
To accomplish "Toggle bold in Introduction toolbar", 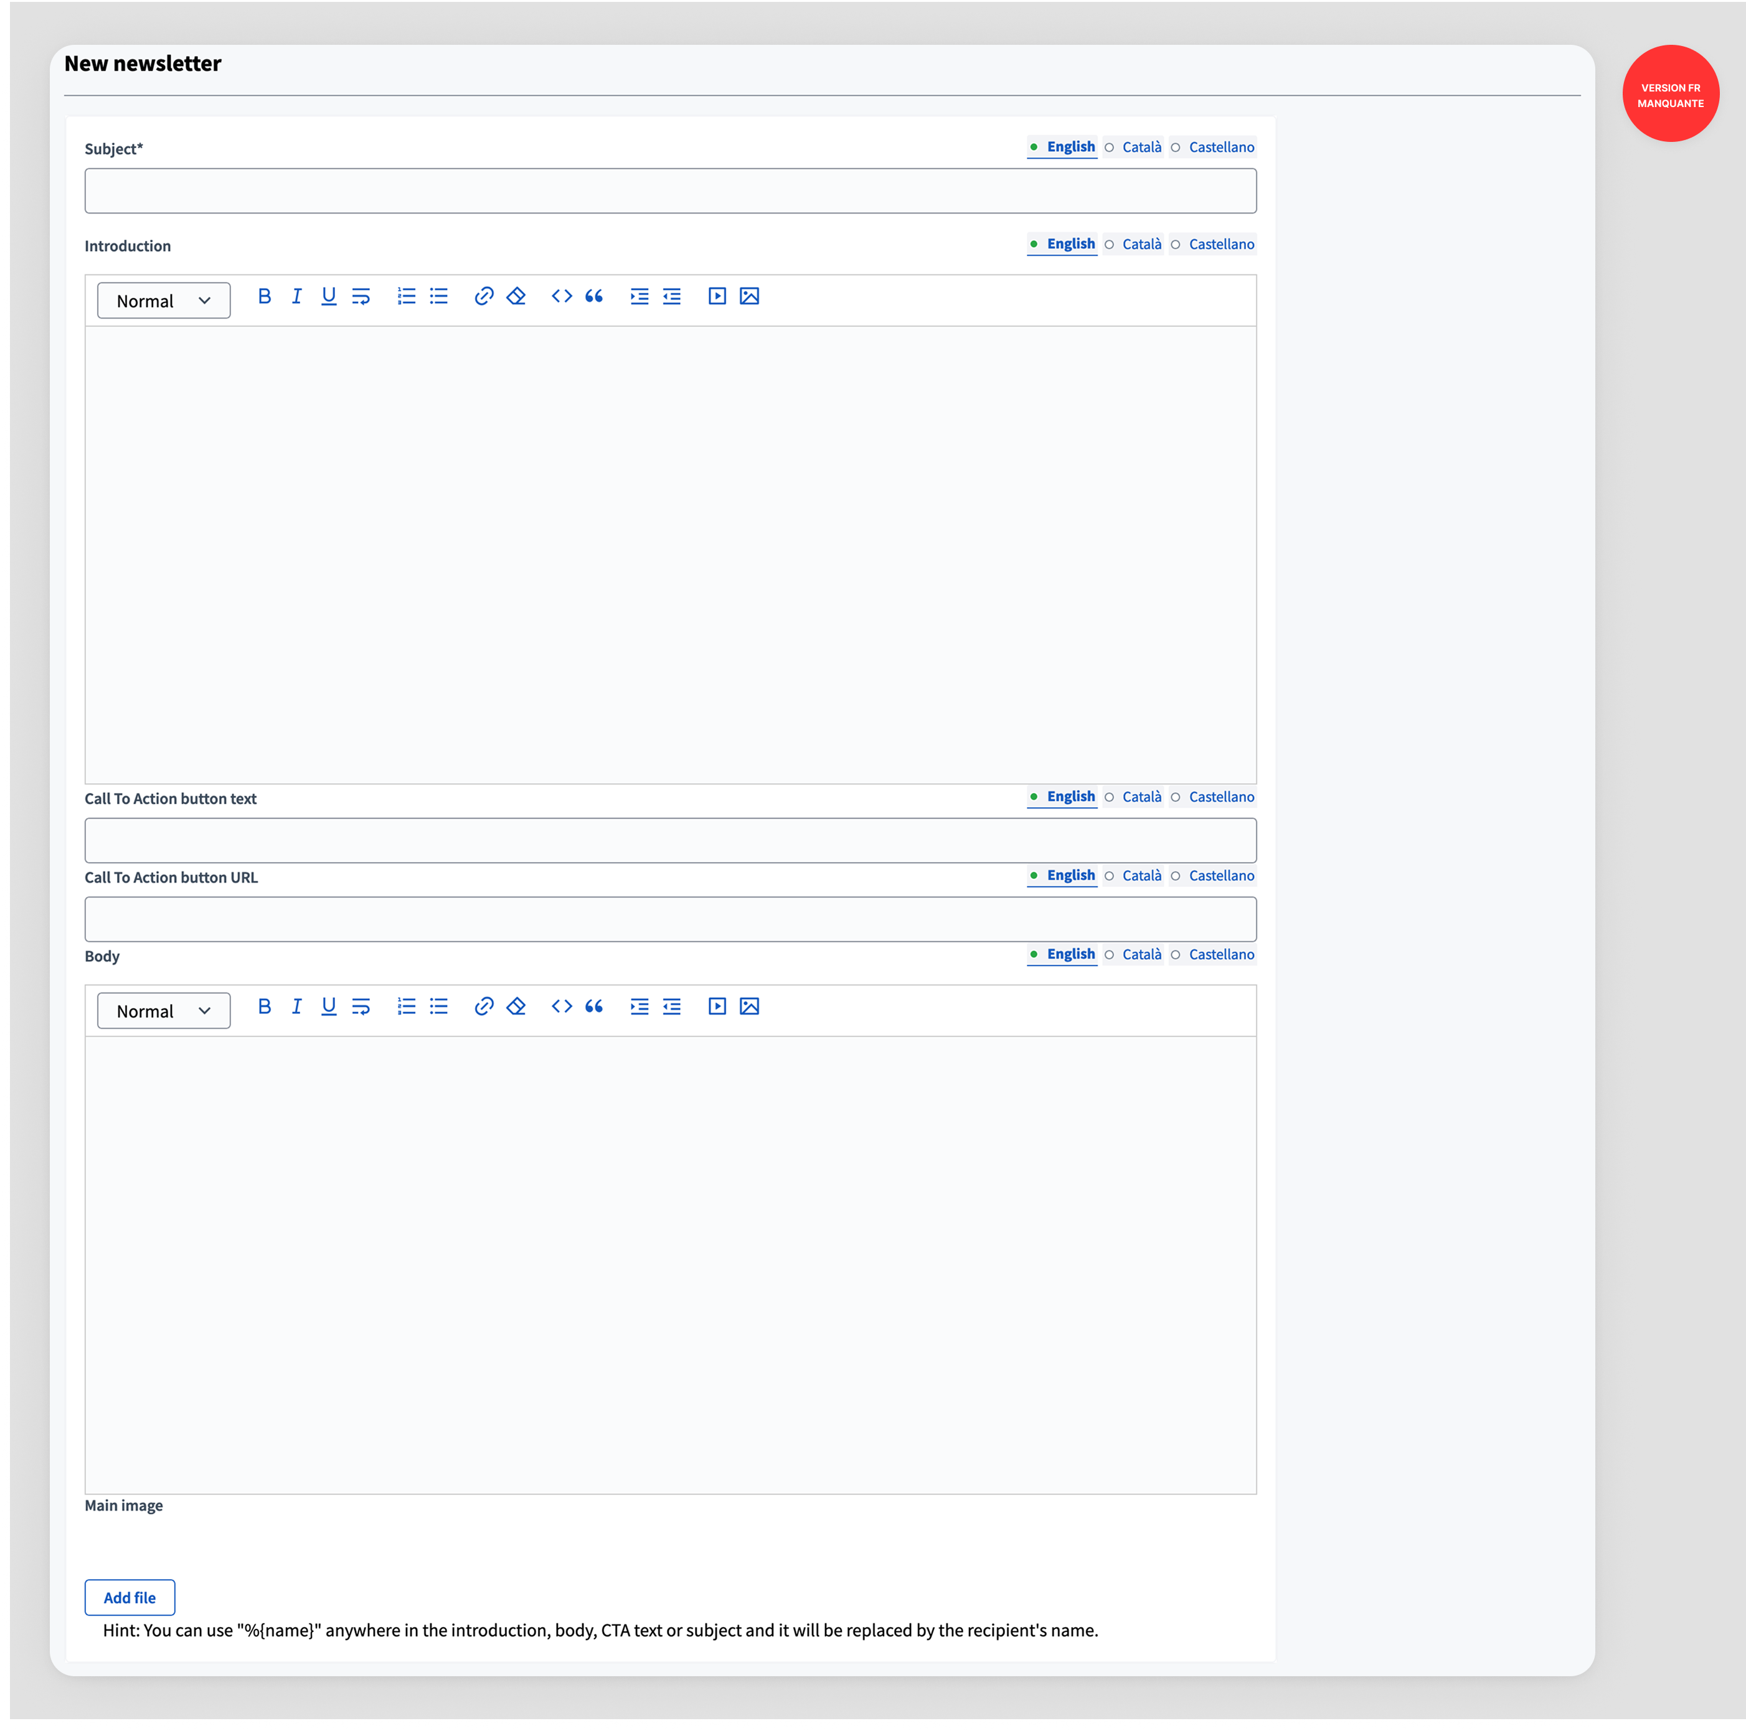I will pos(265,296).
